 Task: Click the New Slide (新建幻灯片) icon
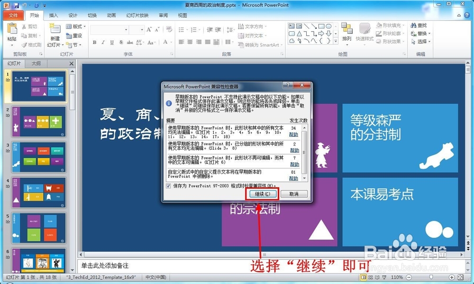click(55, 28)
